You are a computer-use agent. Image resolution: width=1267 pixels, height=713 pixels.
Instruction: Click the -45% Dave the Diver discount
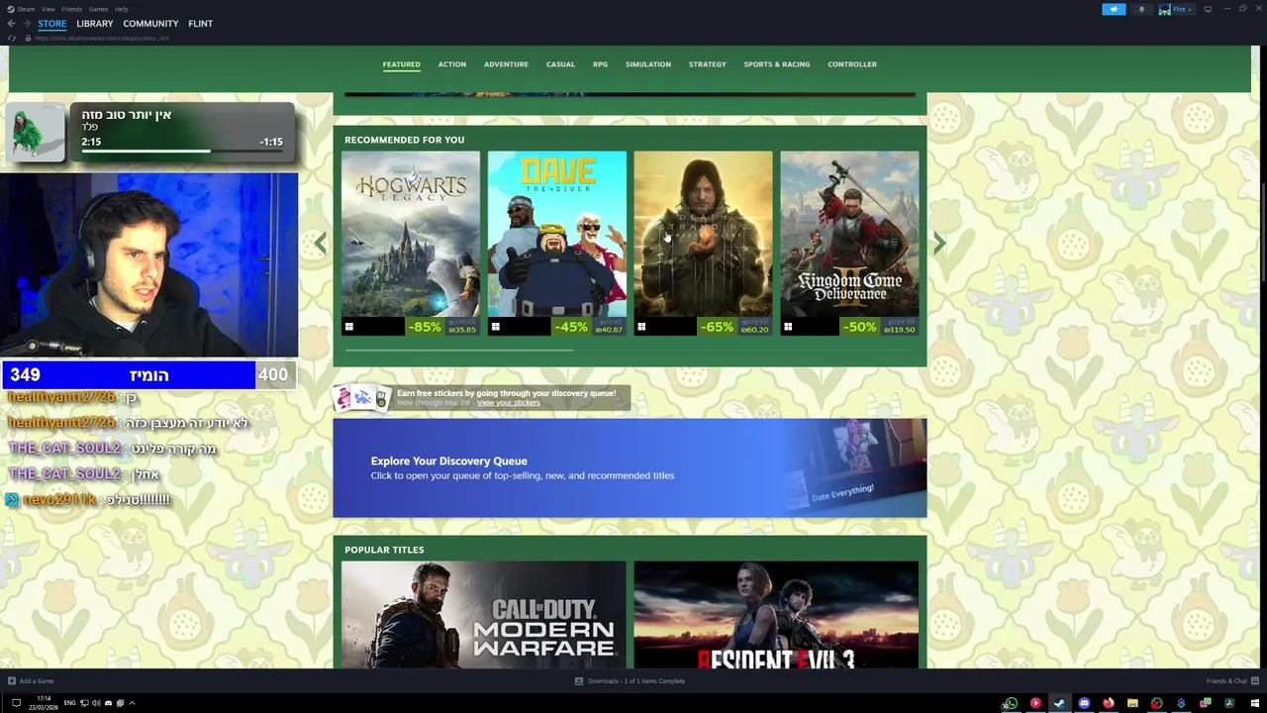click(571, 327)
